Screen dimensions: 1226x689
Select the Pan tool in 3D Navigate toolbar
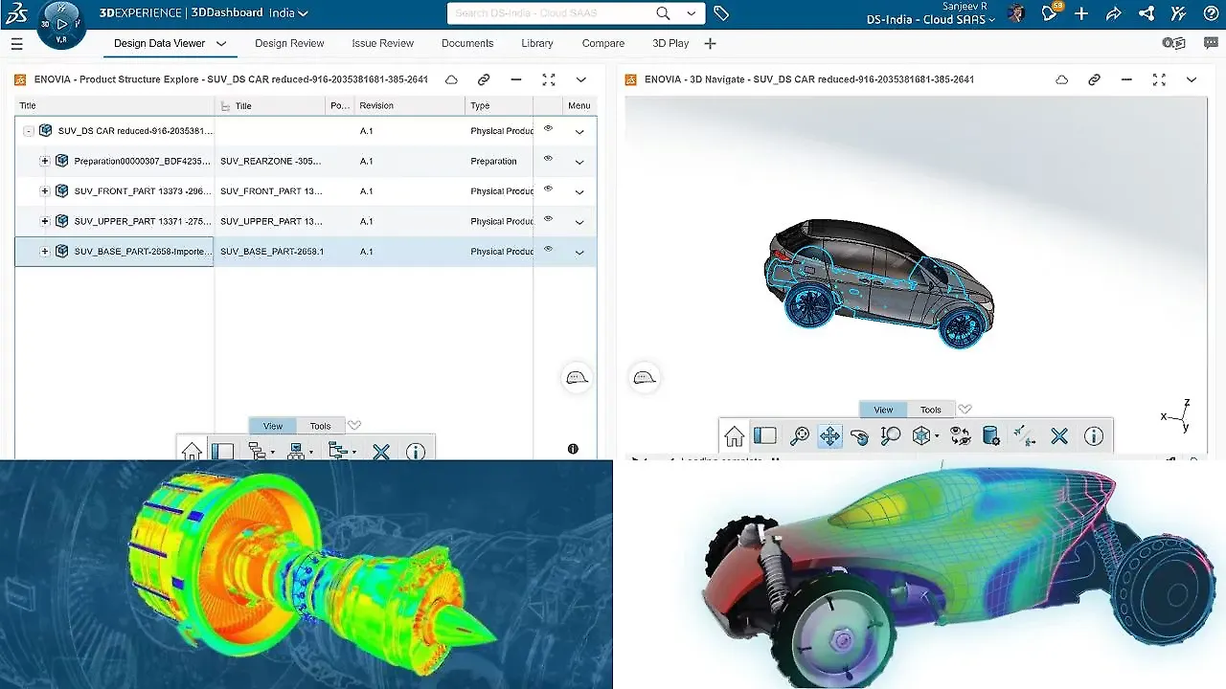click(829, 435)
